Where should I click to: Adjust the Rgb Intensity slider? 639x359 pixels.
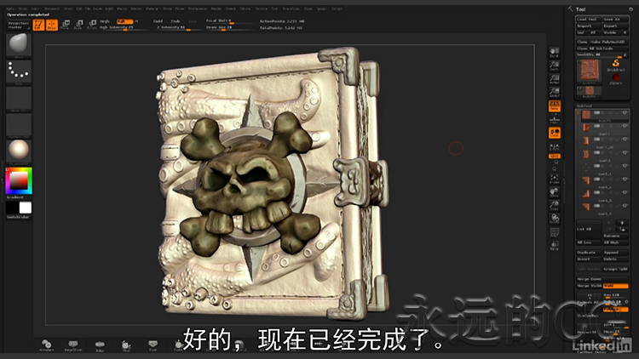pos(124,28)
